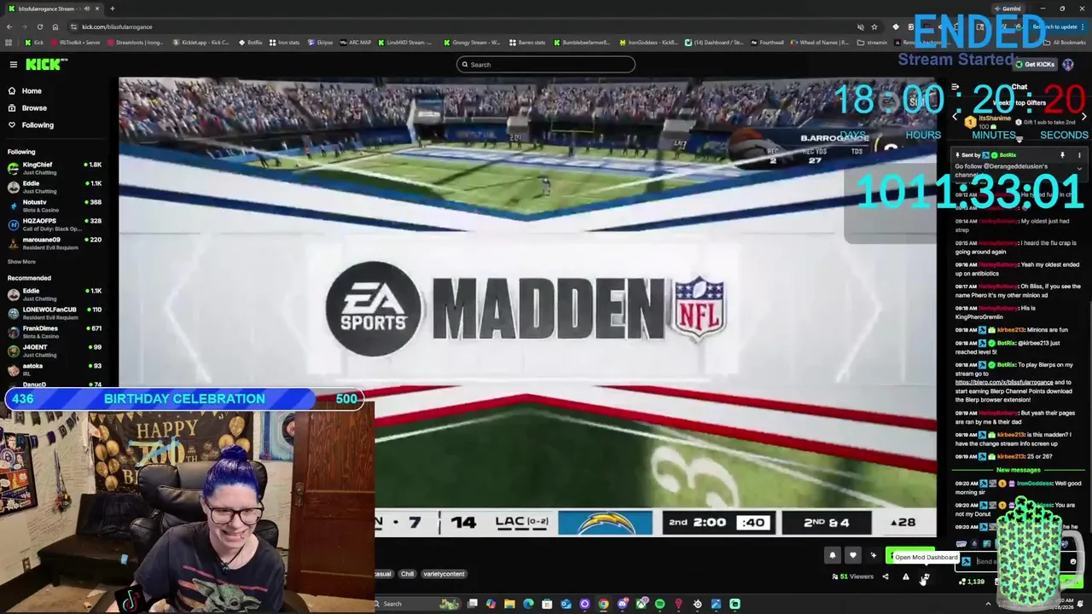
Task: Open Xbox app from taskbar
Action: (641, 604)
